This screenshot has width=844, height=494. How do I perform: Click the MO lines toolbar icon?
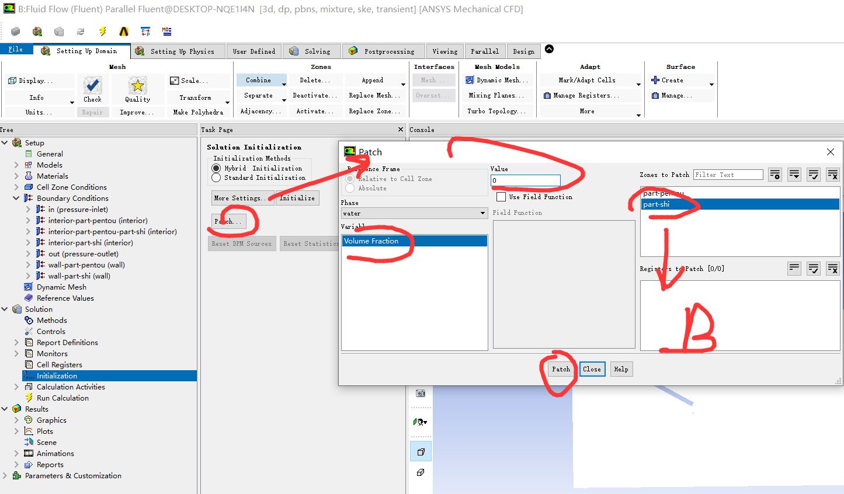(x=167, y=32)
